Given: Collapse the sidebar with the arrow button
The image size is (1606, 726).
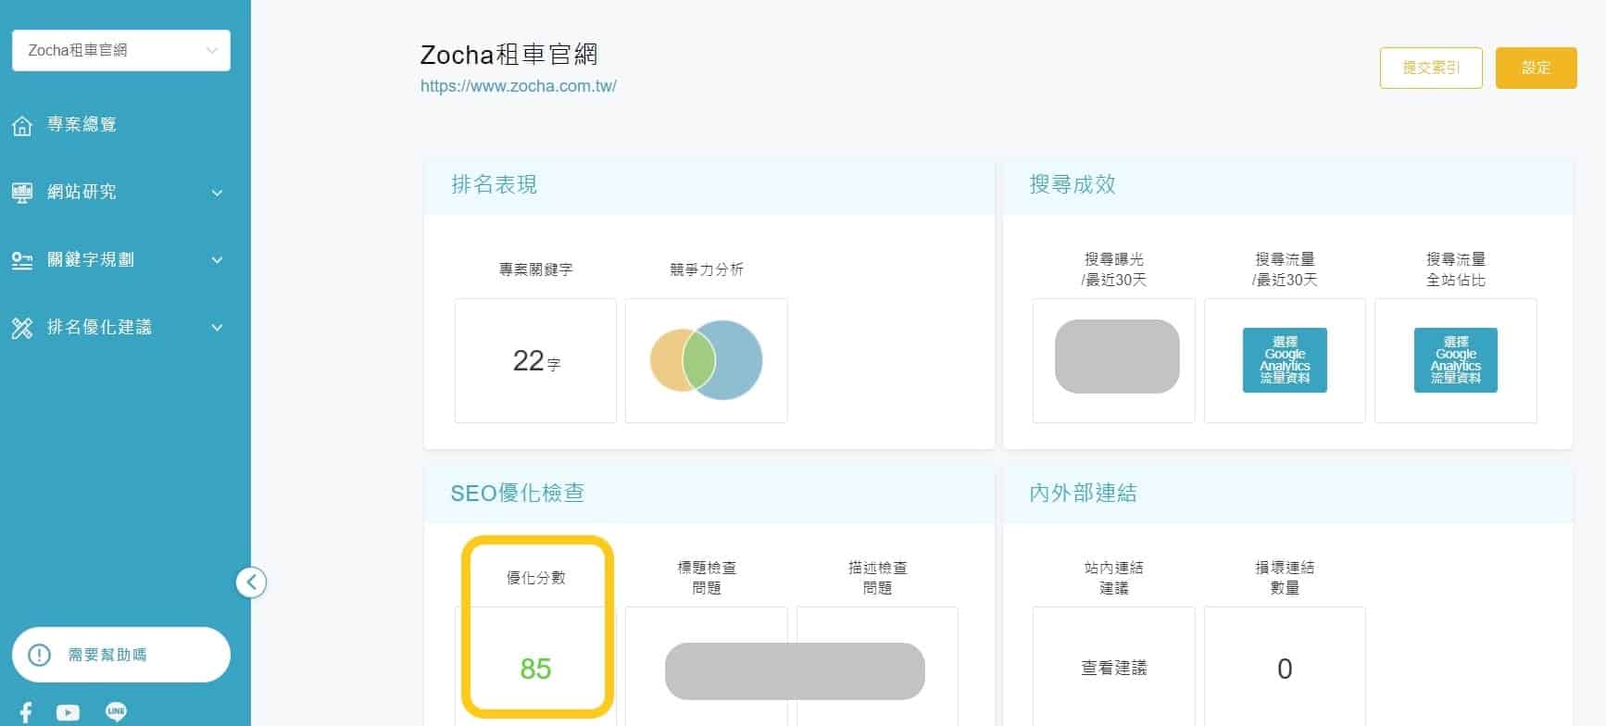Looking at the screenshot, I should 251,582.
